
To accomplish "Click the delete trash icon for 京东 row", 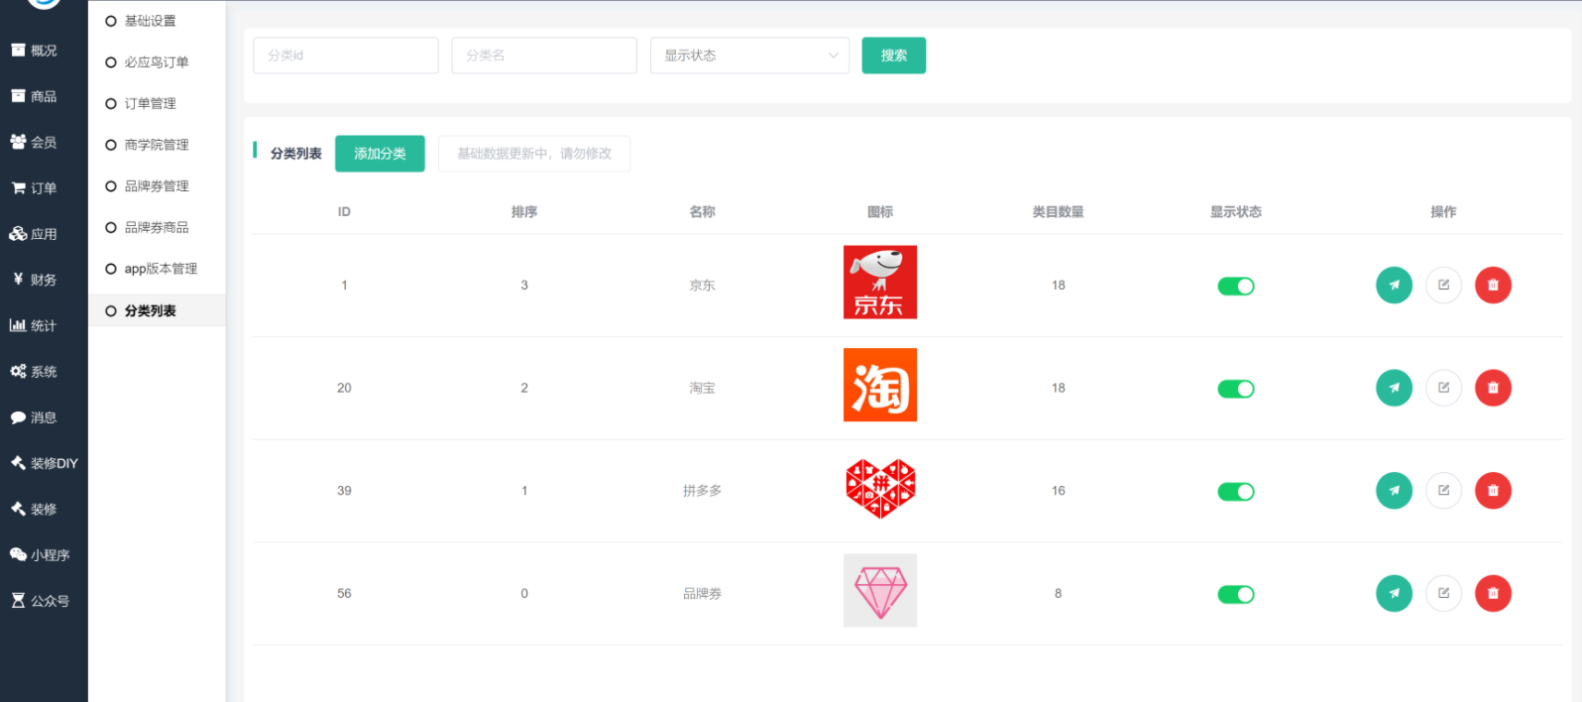I will [1493, 286].
